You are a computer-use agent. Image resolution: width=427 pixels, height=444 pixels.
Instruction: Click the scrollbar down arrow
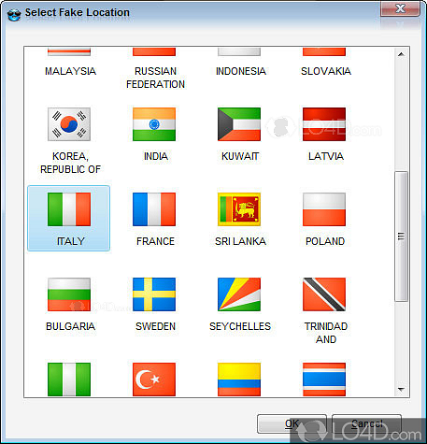pyautogui.click(x=401, y=389)
